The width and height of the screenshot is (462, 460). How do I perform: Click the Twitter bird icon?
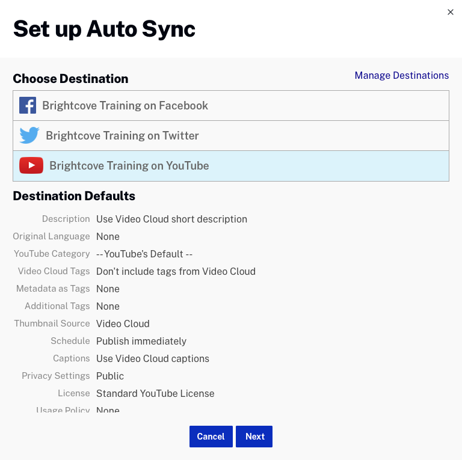point(29,136)
